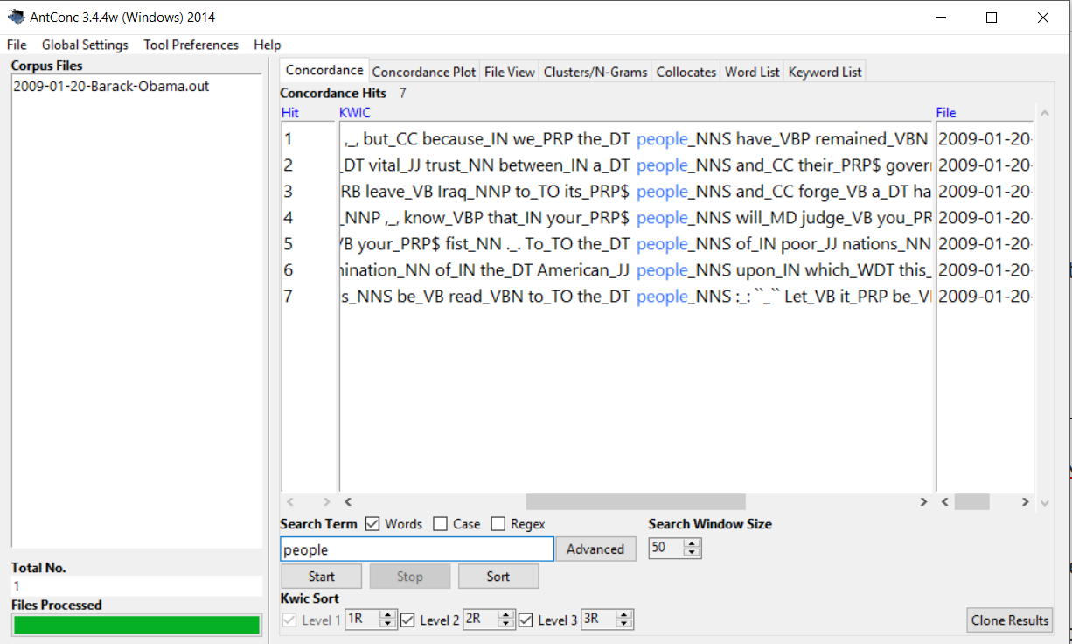
Task: Click the search term input field
Action: tap(417, 549)
